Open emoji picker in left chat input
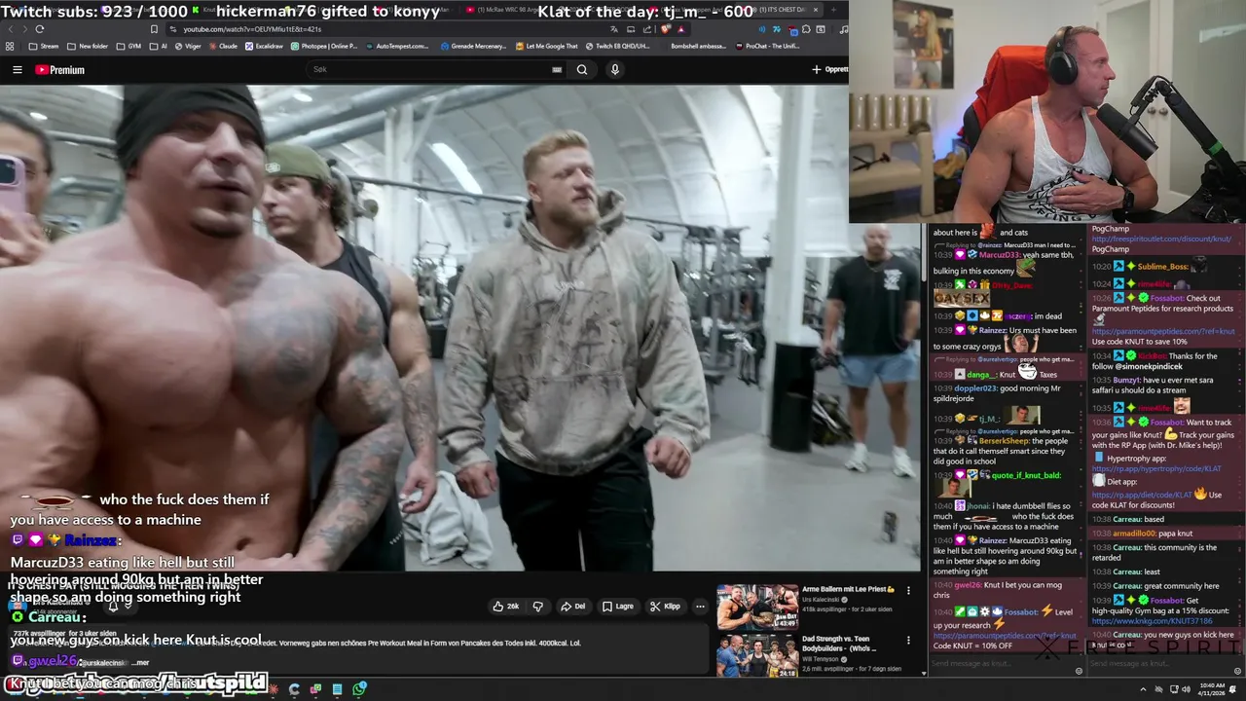This screenshot has height=701, width=1246. [1078, 671]
